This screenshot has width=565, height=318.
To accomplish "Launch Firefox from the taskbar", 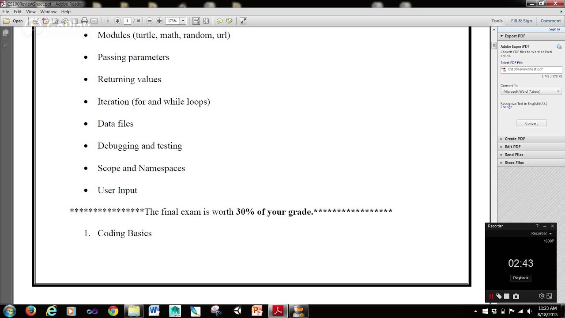I will [30, 311].
